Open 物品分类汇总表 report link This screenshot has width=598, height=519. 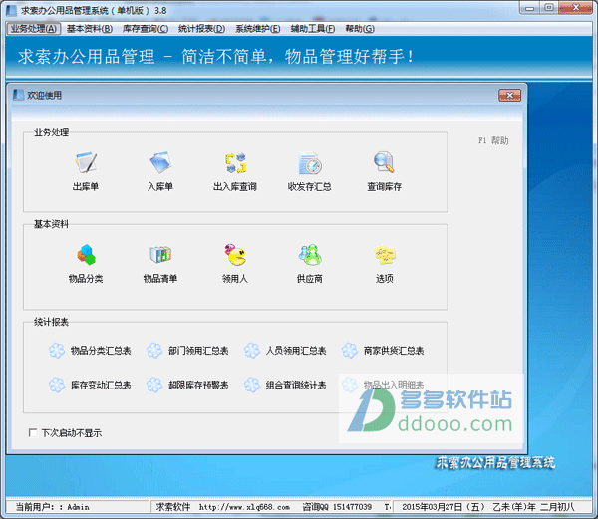pyautogui.click(x=101, y=351)
